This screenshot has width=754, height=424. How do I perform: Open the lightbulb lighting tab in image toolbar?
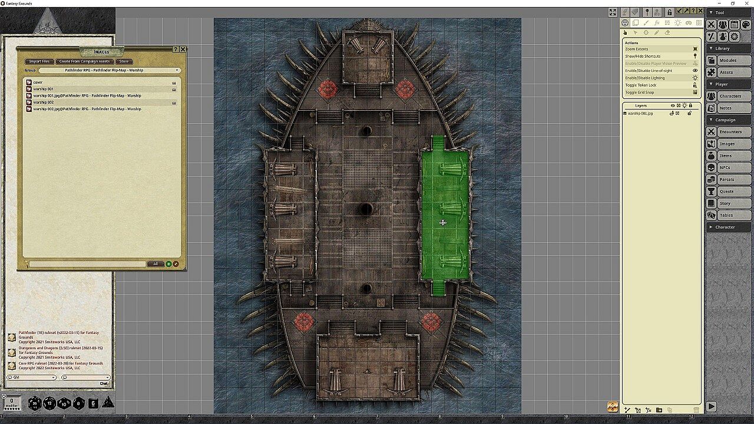point(678,23)
